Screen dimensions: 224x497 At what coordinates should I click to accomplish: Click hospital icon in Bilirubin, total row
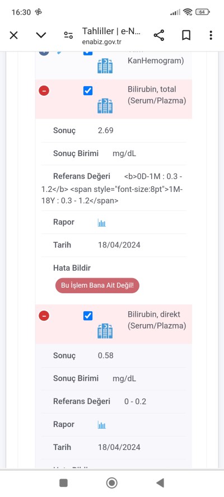[105, 106]
